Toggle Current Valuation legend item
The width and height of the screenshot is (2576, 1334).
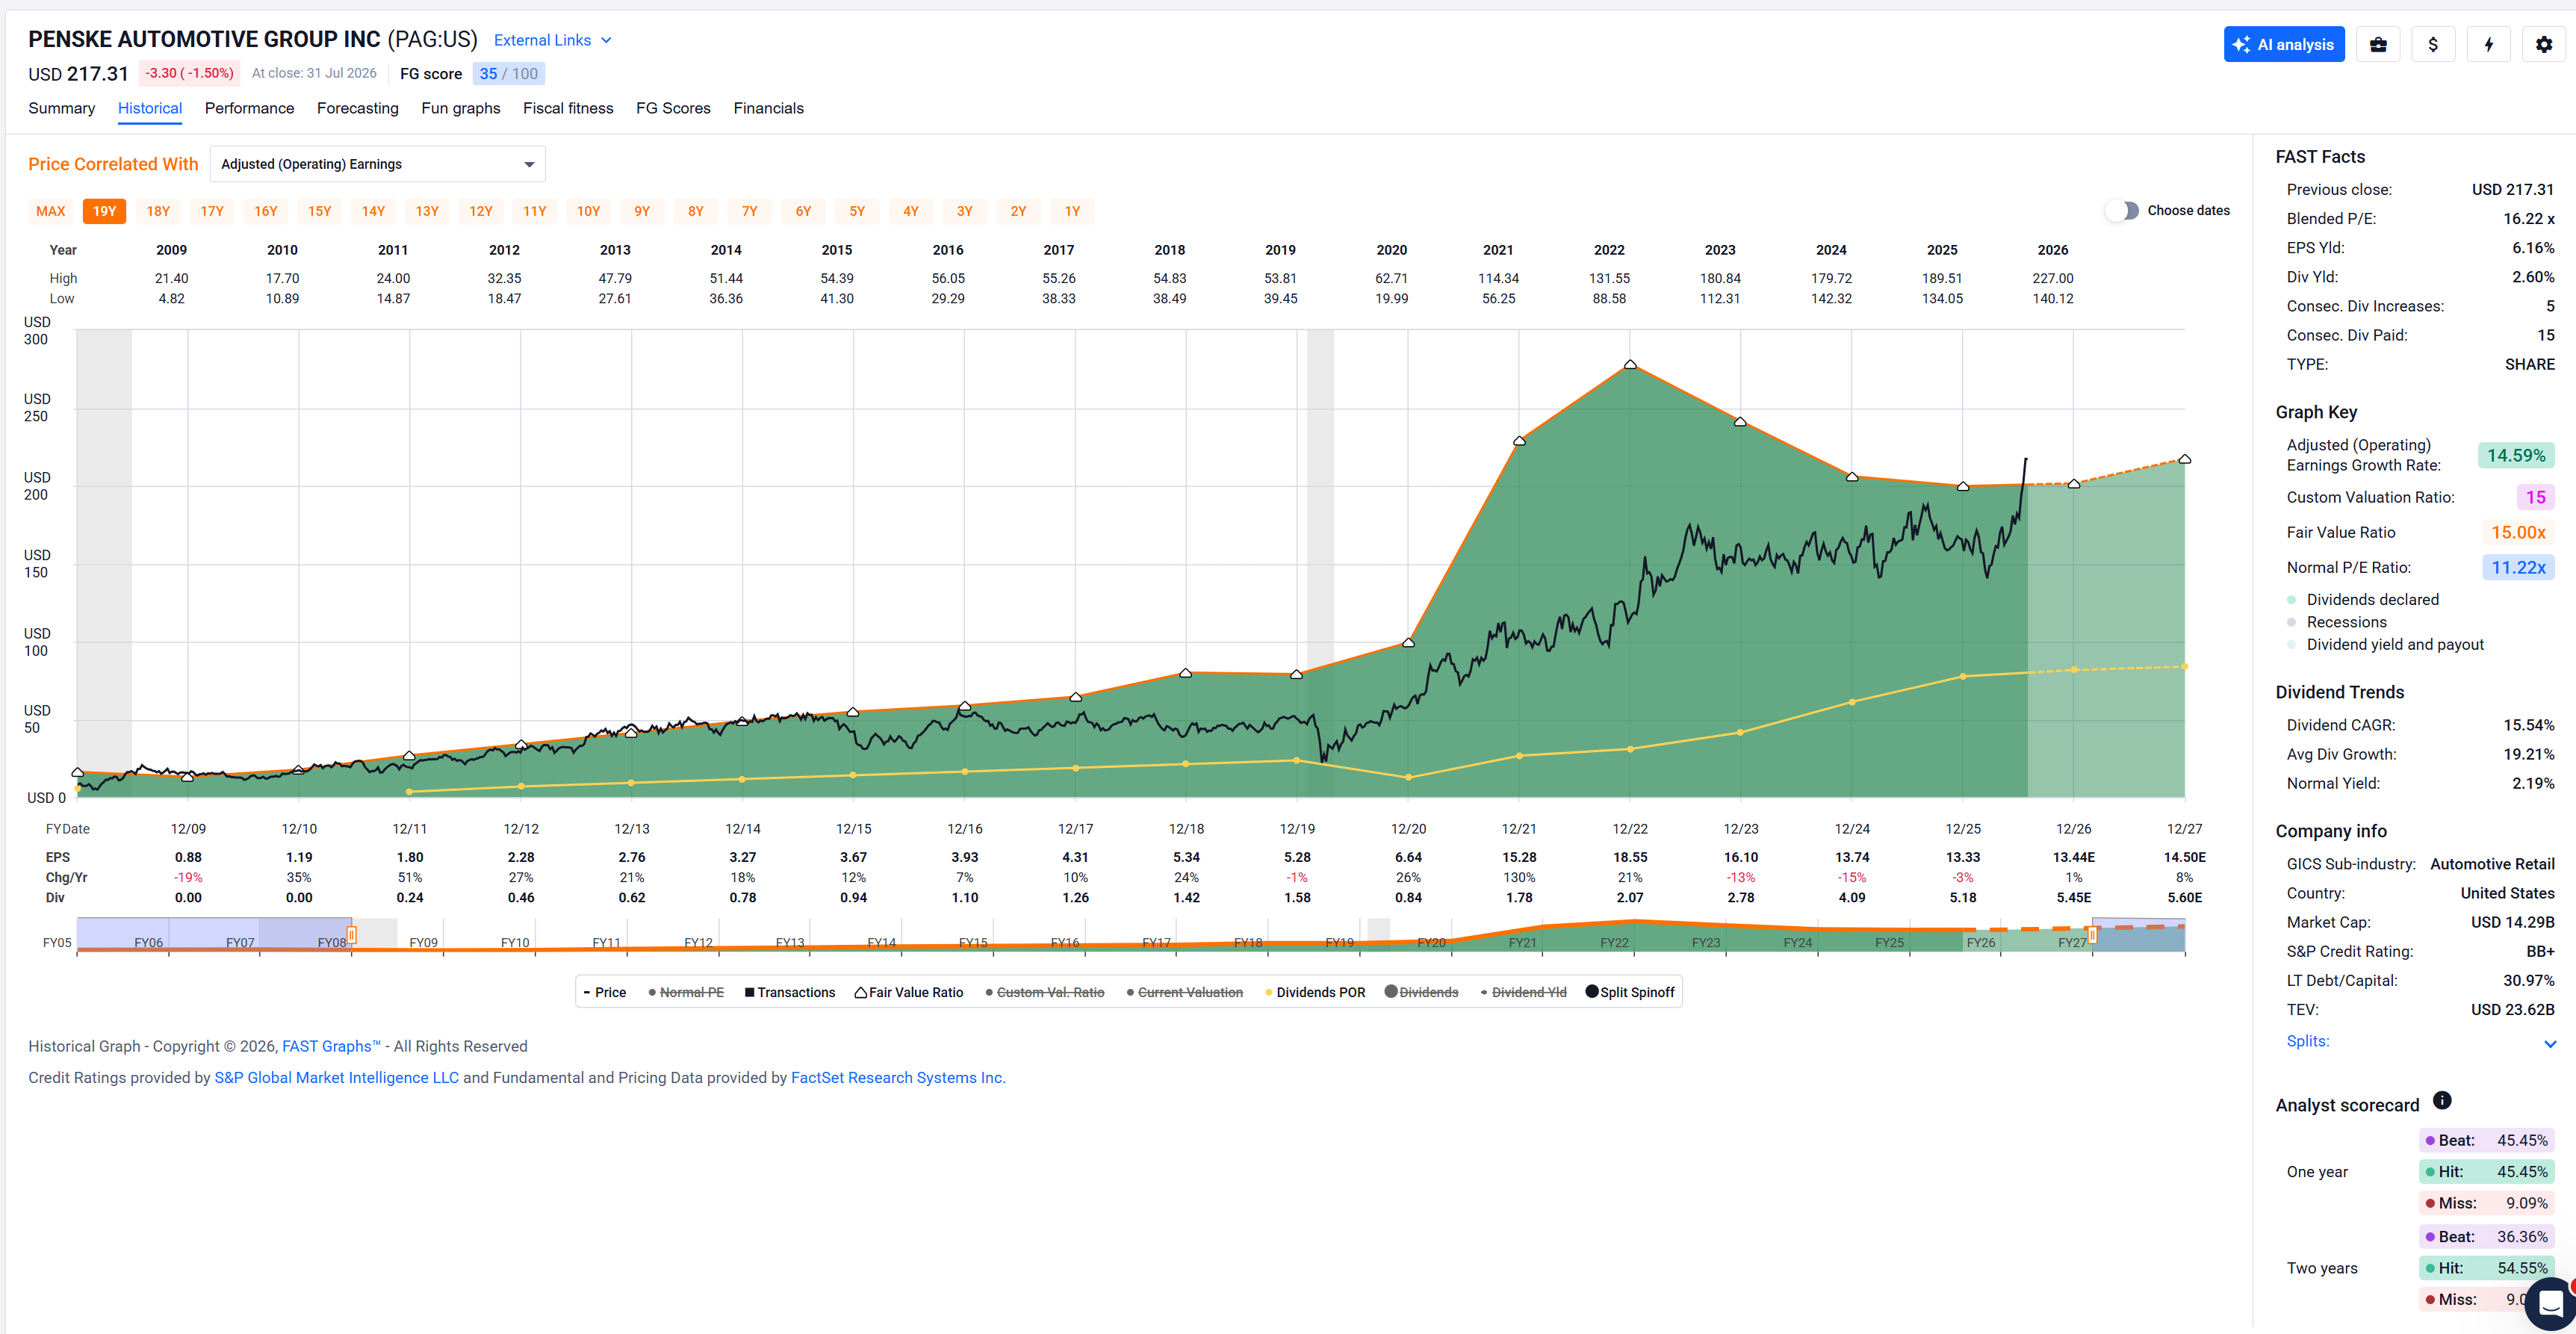[1185, 992]
